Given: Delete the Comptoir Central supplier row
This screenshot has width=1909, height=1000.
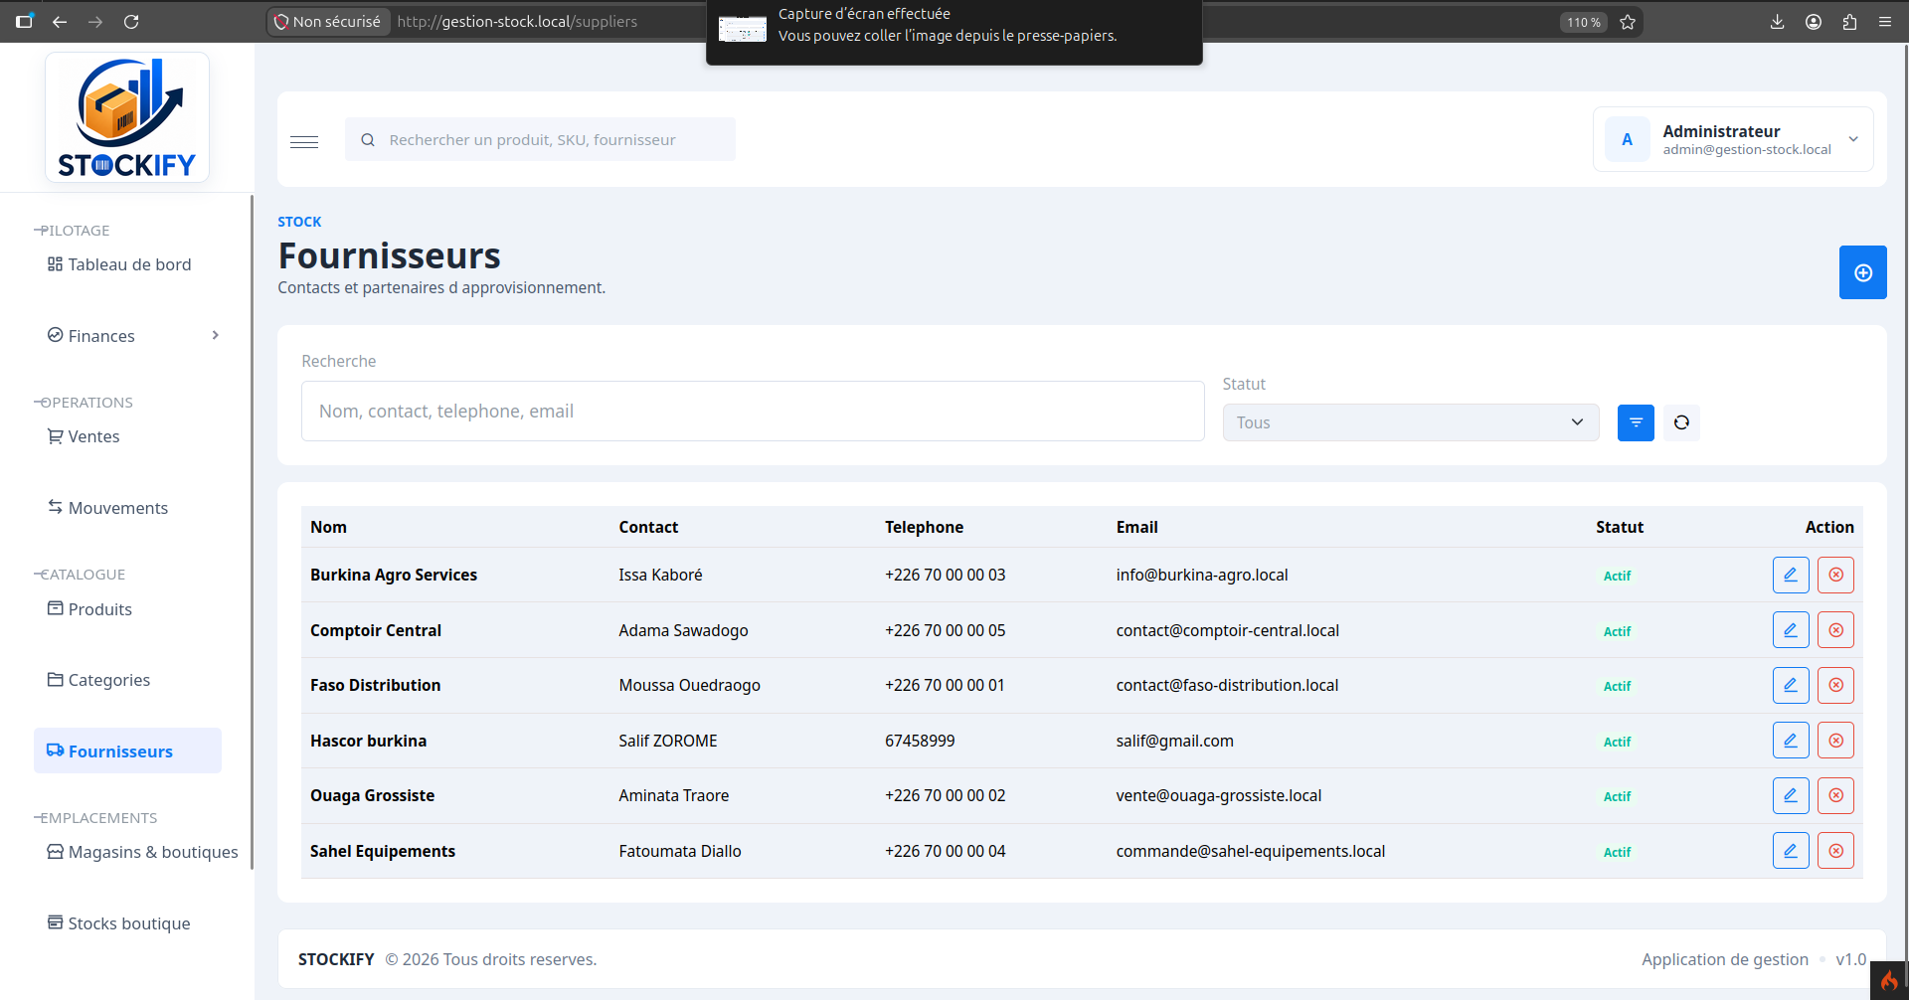Looking at the screenshot, I should pyautogui.click(x=1835, y=630).
